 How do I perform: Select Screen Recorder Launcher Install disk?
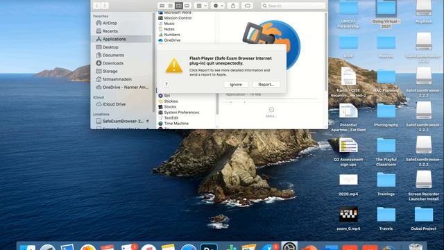click(424, 185)
